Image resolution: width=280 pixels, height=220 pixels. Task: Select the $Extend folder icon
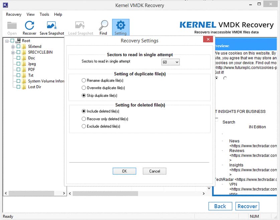pyautogui.click(x=24, y=47)
